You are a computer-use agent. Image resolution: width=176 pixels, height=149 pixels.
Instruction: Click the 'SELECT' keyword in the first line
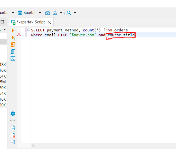pos(38,30)
